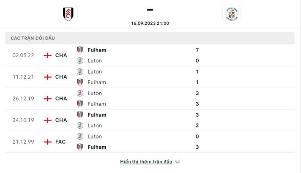Click the FAC competition label for 21.12.99

(x=60, y=142)
